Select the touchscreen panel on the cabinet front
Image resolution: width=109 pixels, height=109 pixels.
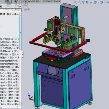[x=53, y=71]
